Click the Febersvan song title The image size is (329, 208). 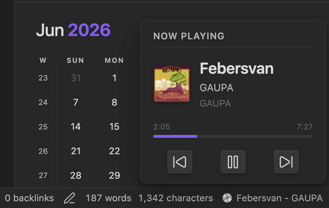237,69
